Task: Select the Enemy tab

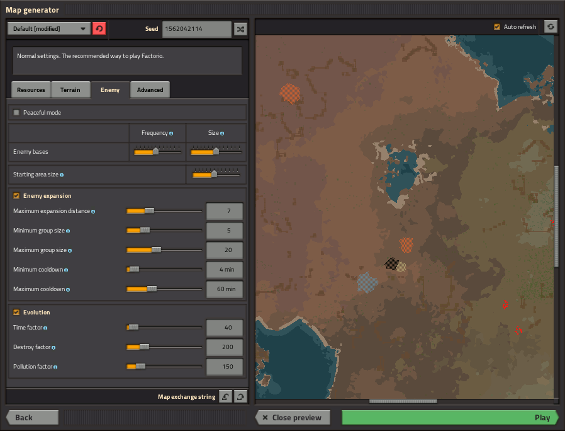Action: coord(110,90)
